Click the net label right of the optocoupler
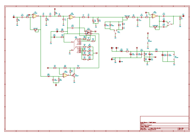 click(95, 32)
